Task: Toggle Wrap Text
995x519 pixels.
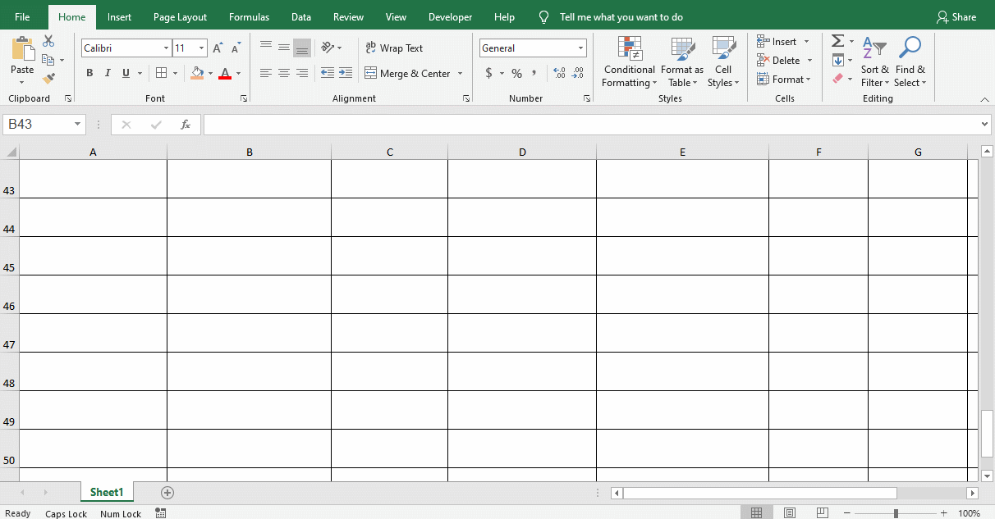Action: [395, 48]
